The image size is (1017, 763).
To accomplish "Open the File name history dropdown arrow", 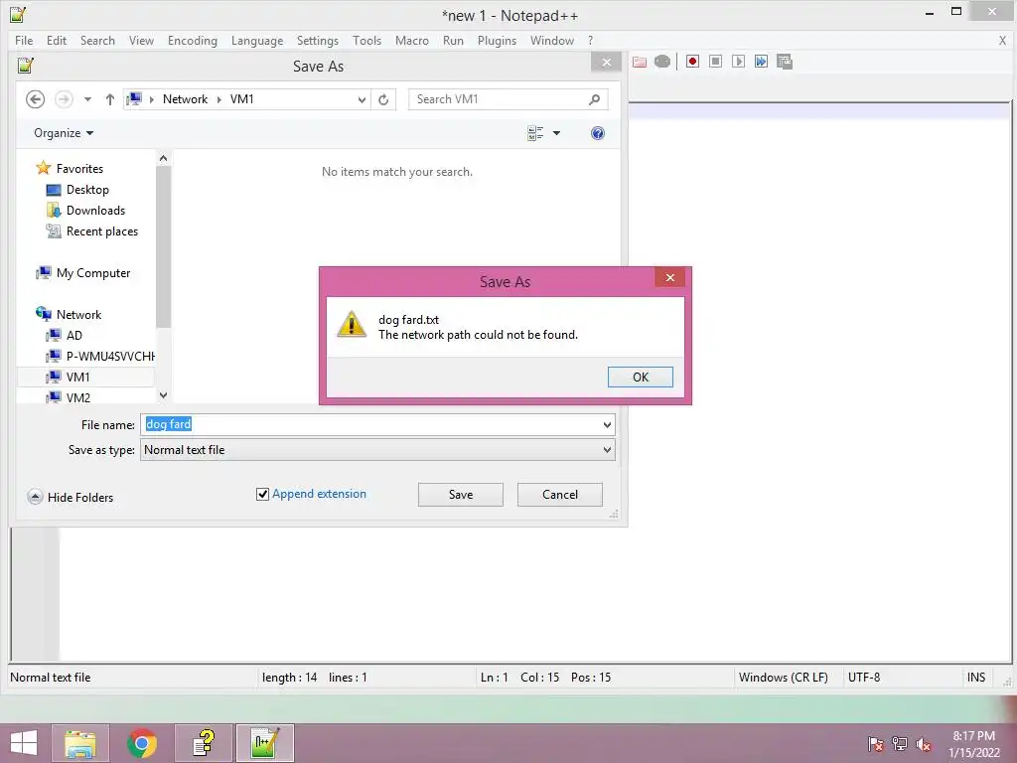I will tap(607, 425).
